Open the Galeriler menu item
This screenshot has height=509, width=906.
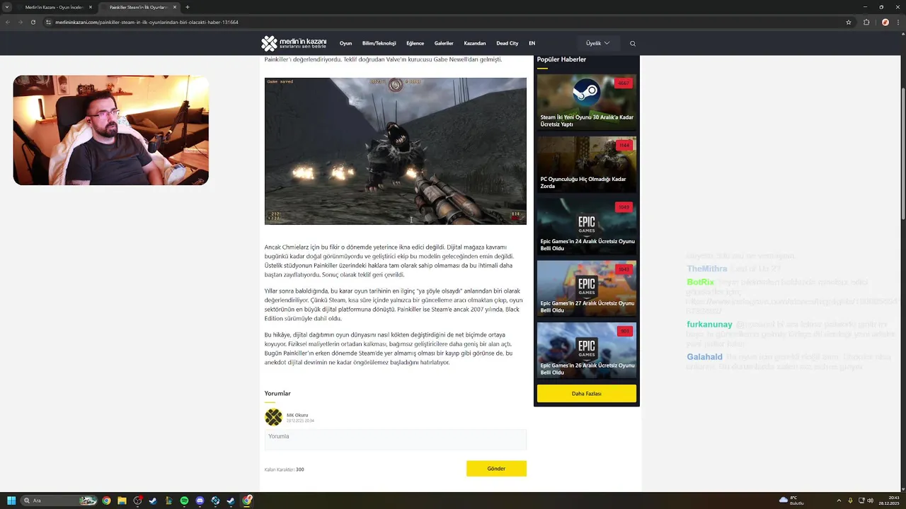[444, 43]
